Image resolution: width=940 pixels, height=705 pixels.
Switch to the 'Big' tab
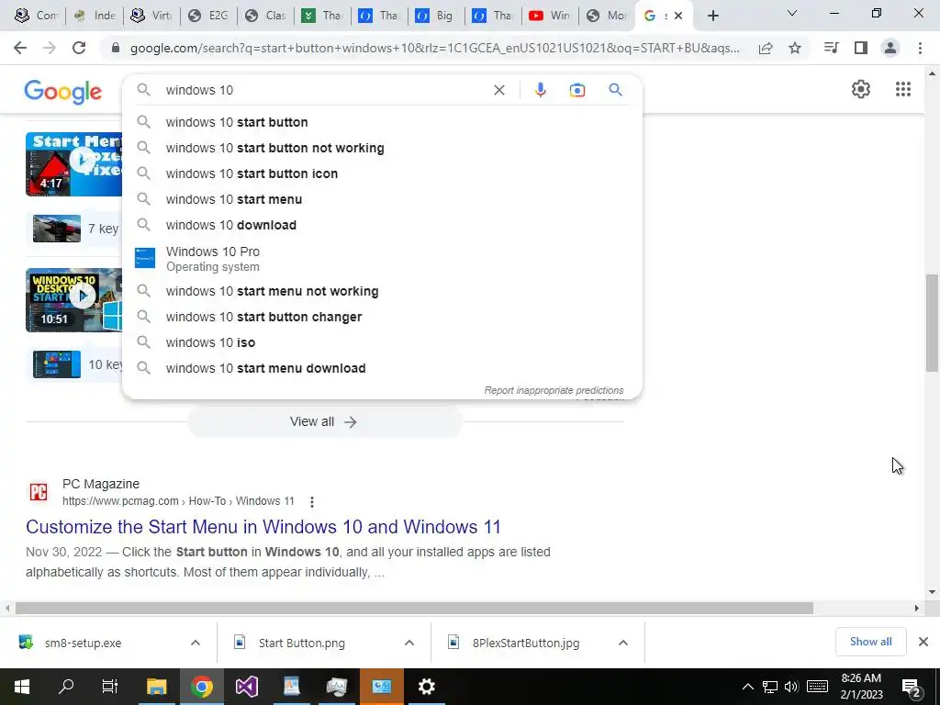436,16
